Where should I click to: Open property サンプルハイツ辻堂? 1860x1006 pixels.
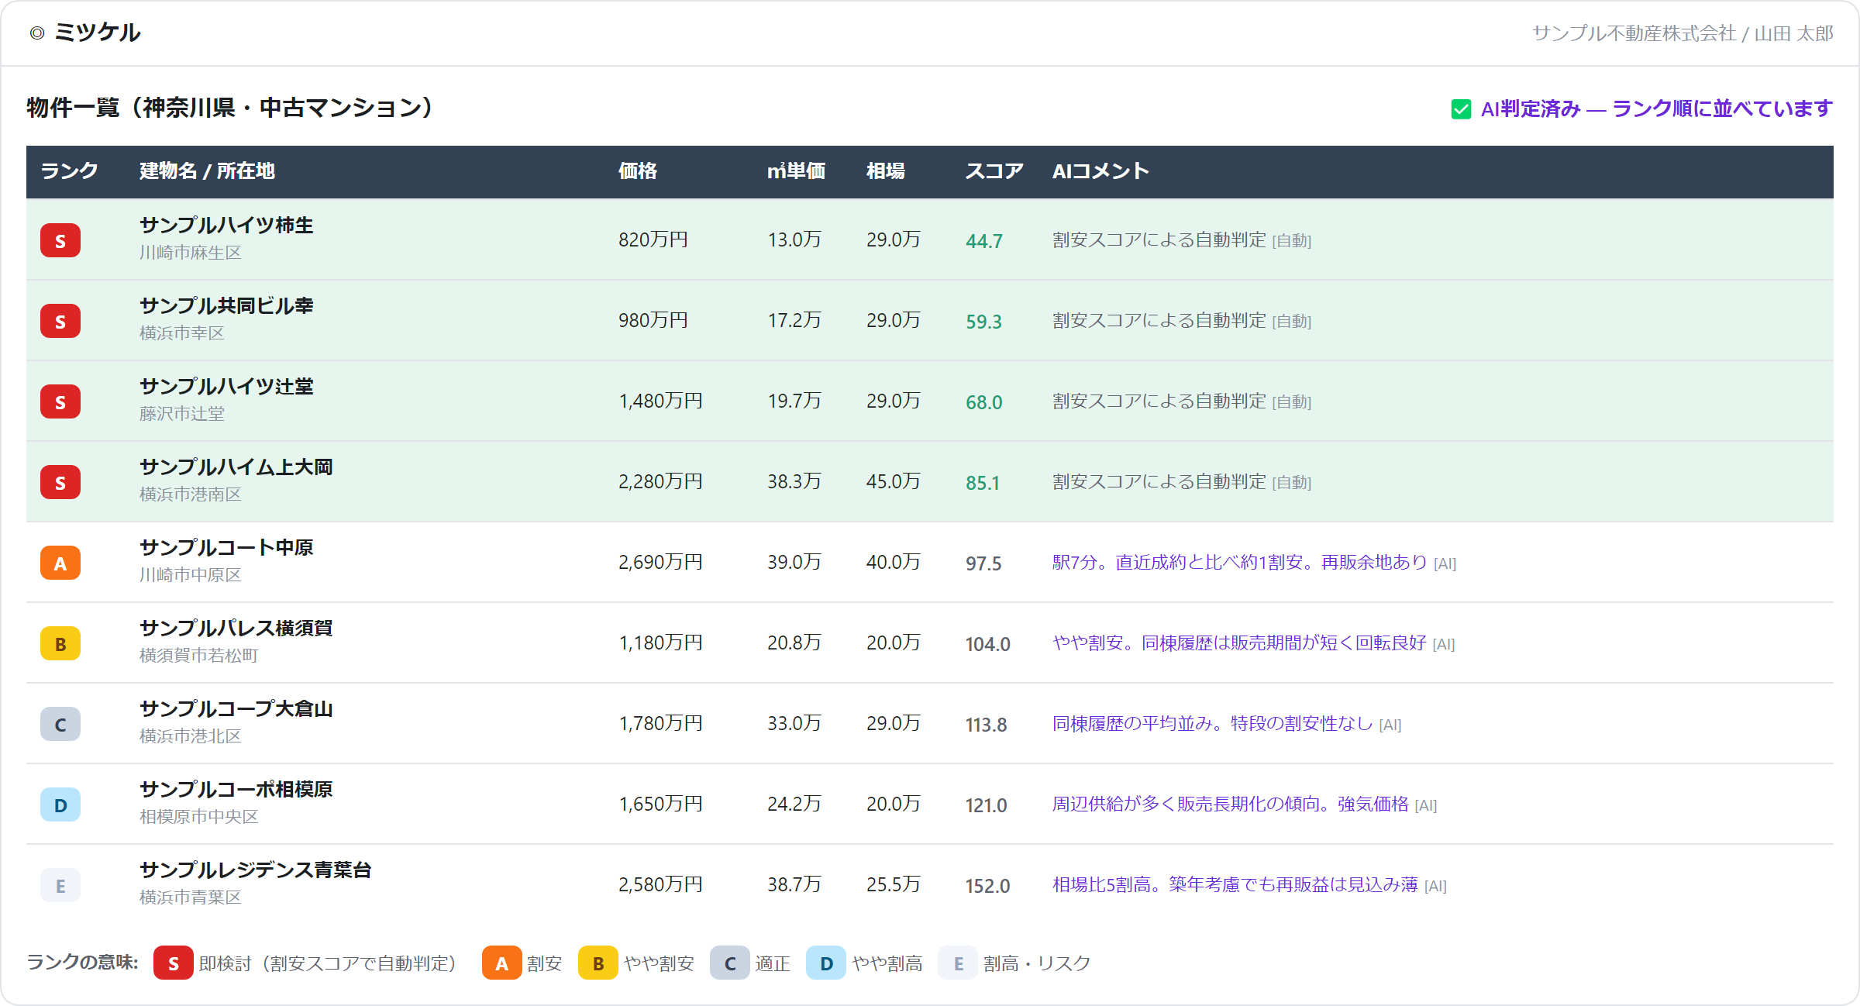(226, 387)
